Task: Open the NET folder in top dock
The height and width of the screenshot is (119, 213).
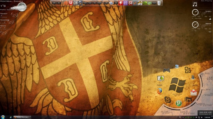Action: [x=59, y=3]
